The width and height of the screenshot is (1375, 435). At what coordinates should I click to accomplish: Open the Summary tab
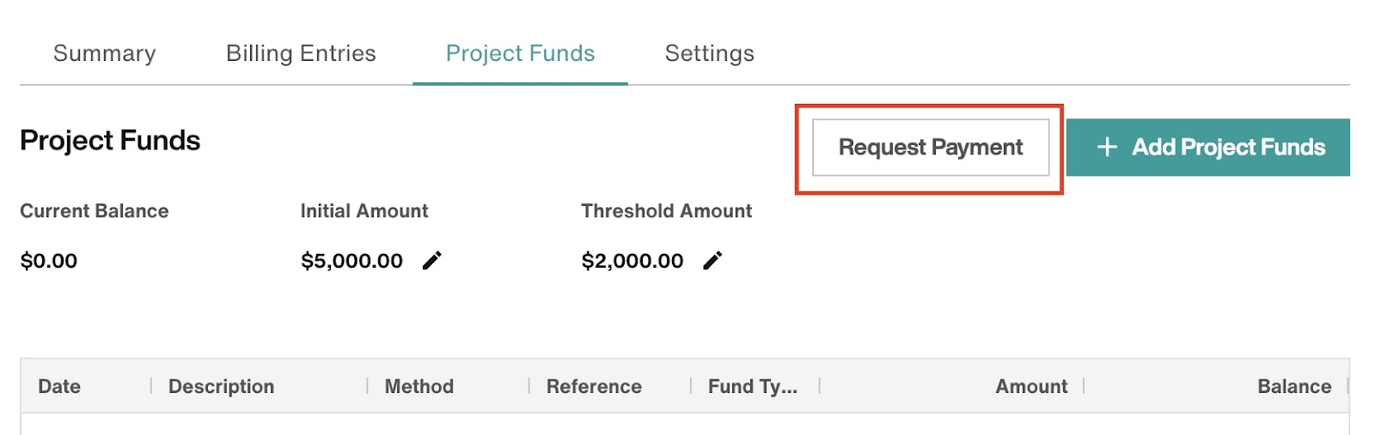(105, 53)
